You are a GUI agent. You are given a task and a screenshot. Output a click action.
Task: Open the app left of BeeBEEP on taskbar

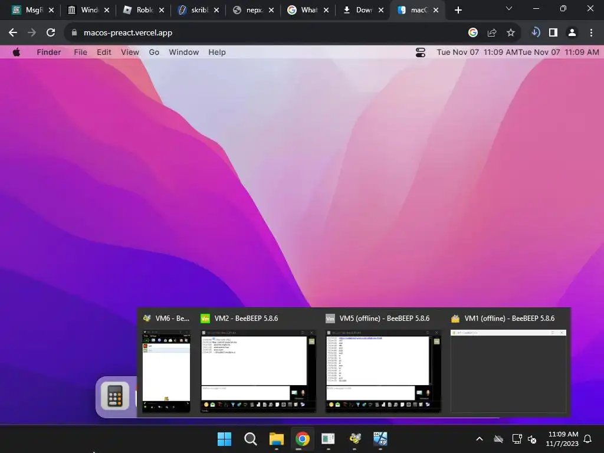pyautogui.click(x=328, y=439)
